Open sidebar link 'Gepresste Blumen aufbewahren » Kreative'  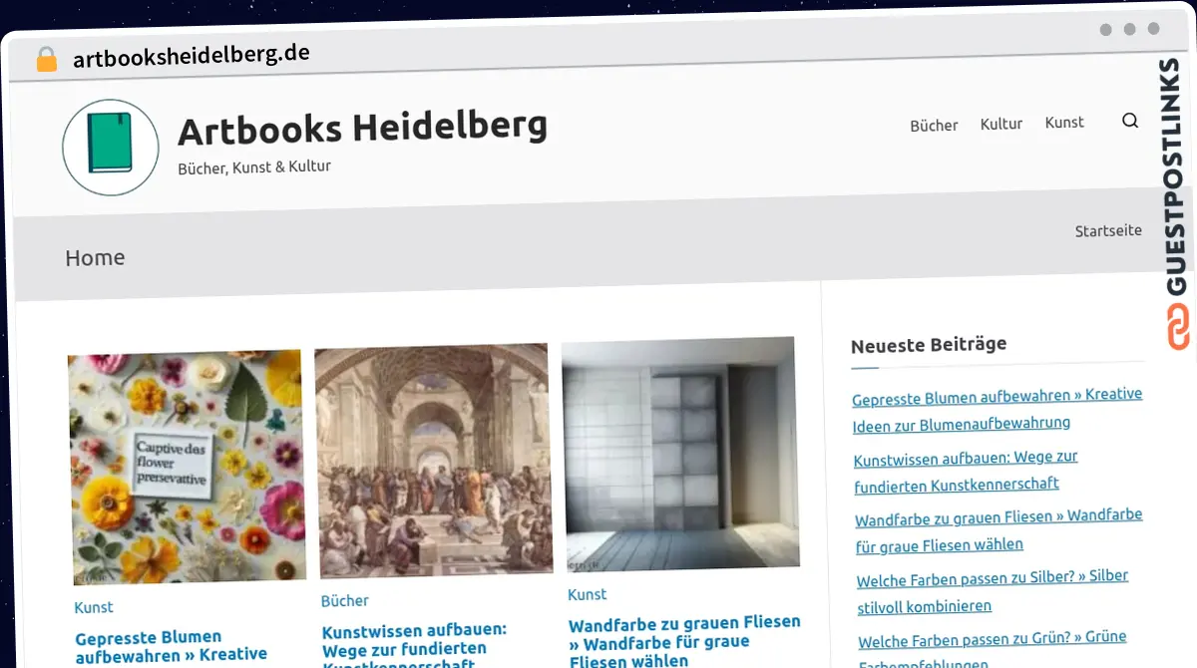click(997, 409)
